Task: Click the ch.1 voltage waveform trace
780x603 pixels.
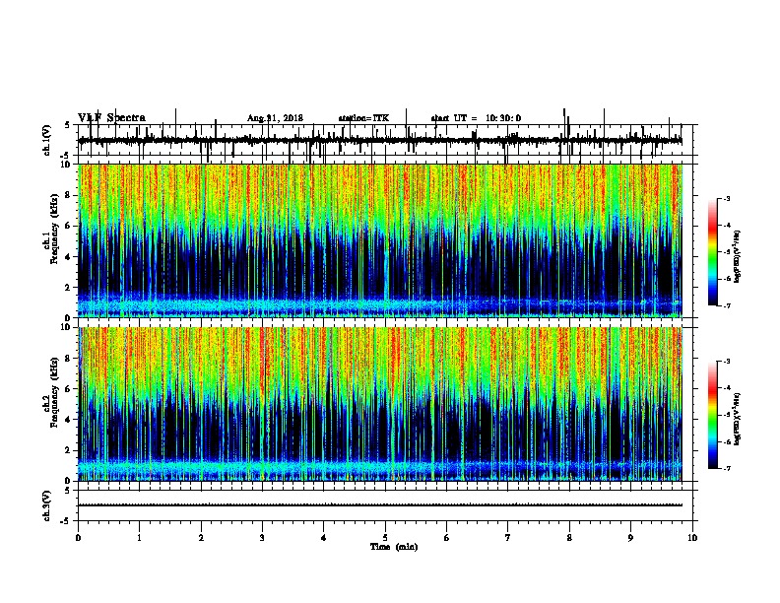Action: [x=380, y=141]
